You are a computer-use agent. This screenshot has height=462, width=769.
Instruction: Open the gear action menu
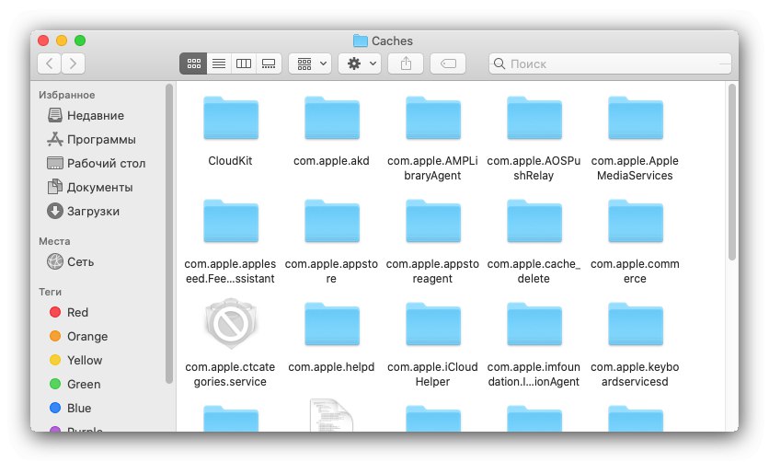click(360, 64)
